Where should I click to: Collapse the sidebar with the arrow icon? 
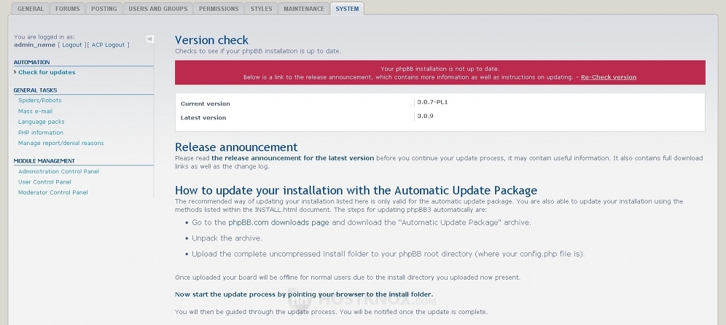click(x=149, y=39)
